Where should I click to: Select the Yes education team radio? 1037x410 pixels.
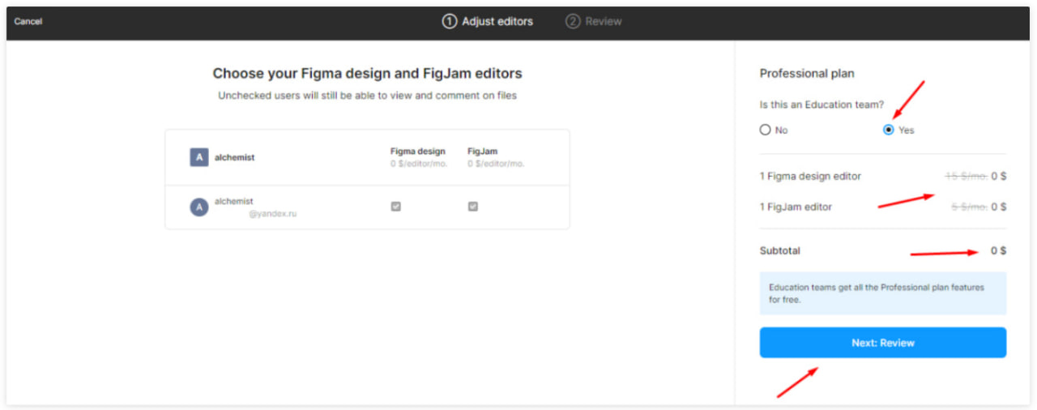pyautogui.click(x=888, y=130)
